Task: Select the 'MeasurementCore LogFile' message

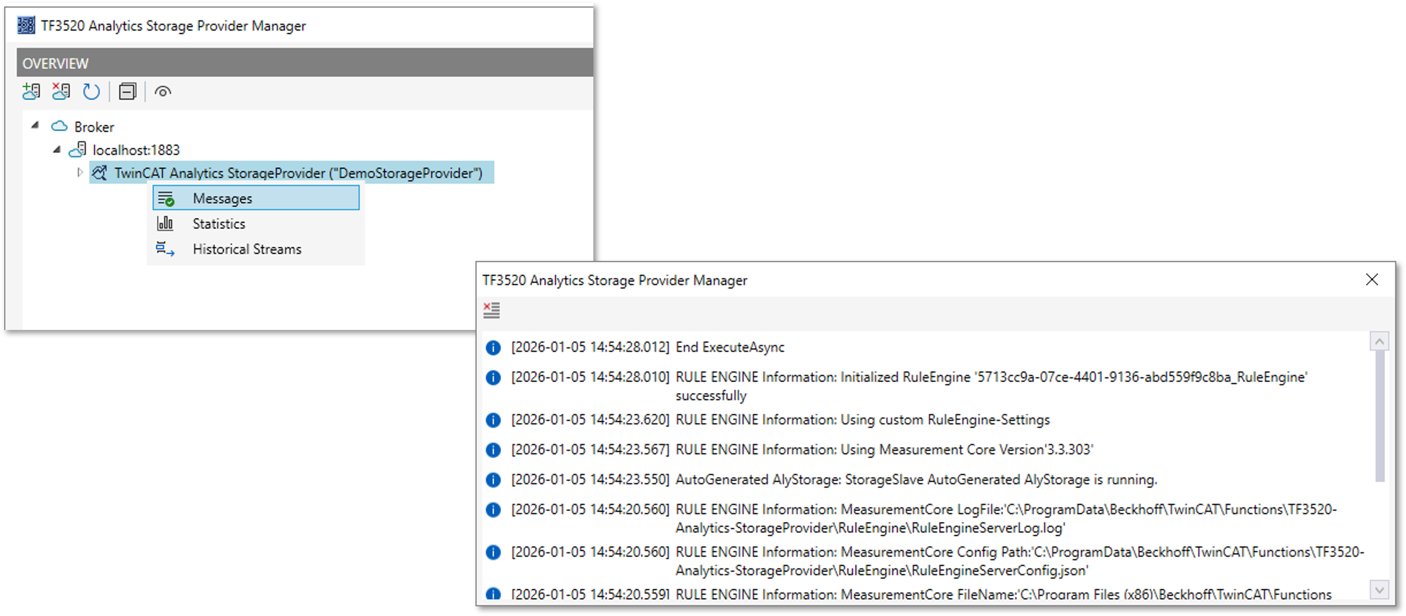Action: [1006, 519]
